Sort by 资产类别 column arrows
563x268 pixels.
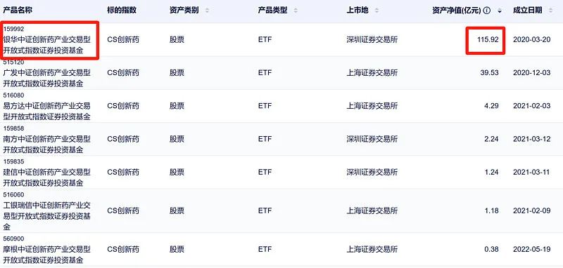207,11
